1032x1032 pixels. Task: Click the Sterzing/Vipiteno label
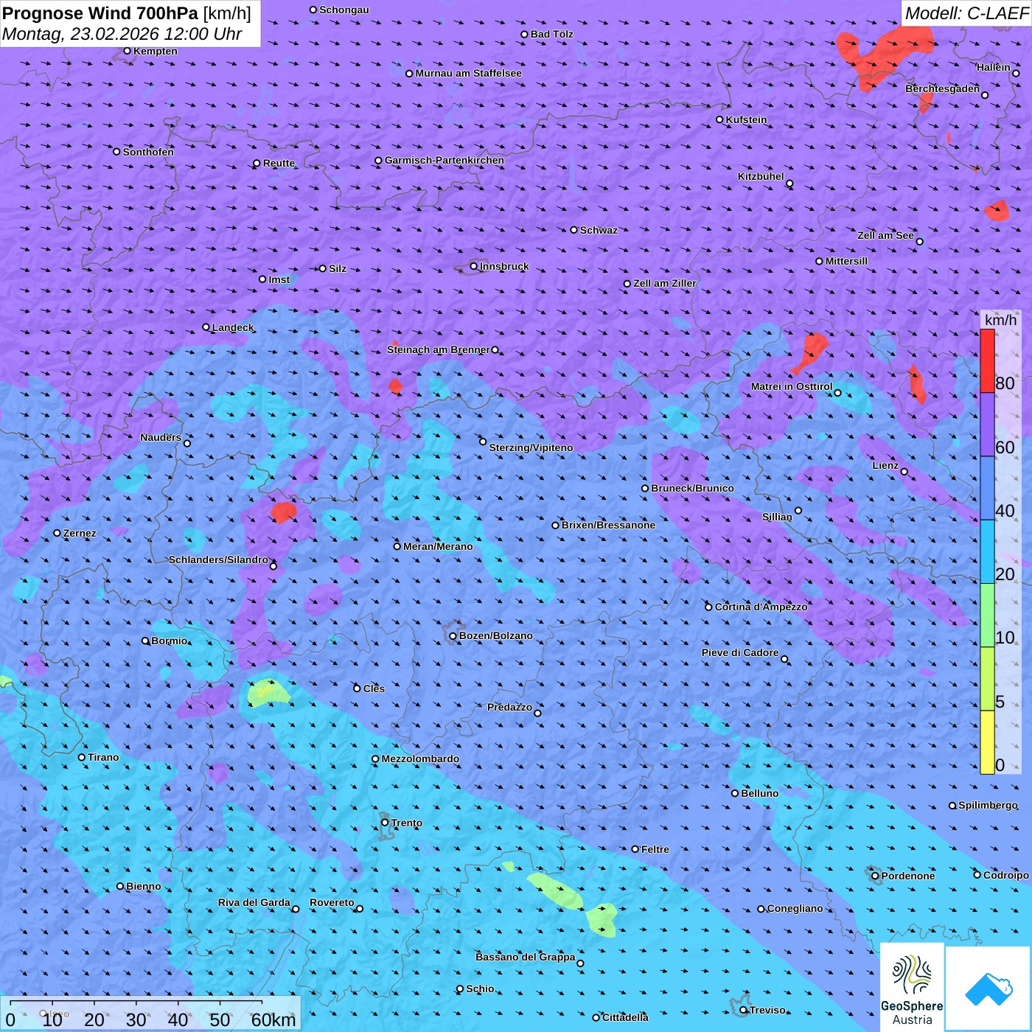click(x=531, y=447)
